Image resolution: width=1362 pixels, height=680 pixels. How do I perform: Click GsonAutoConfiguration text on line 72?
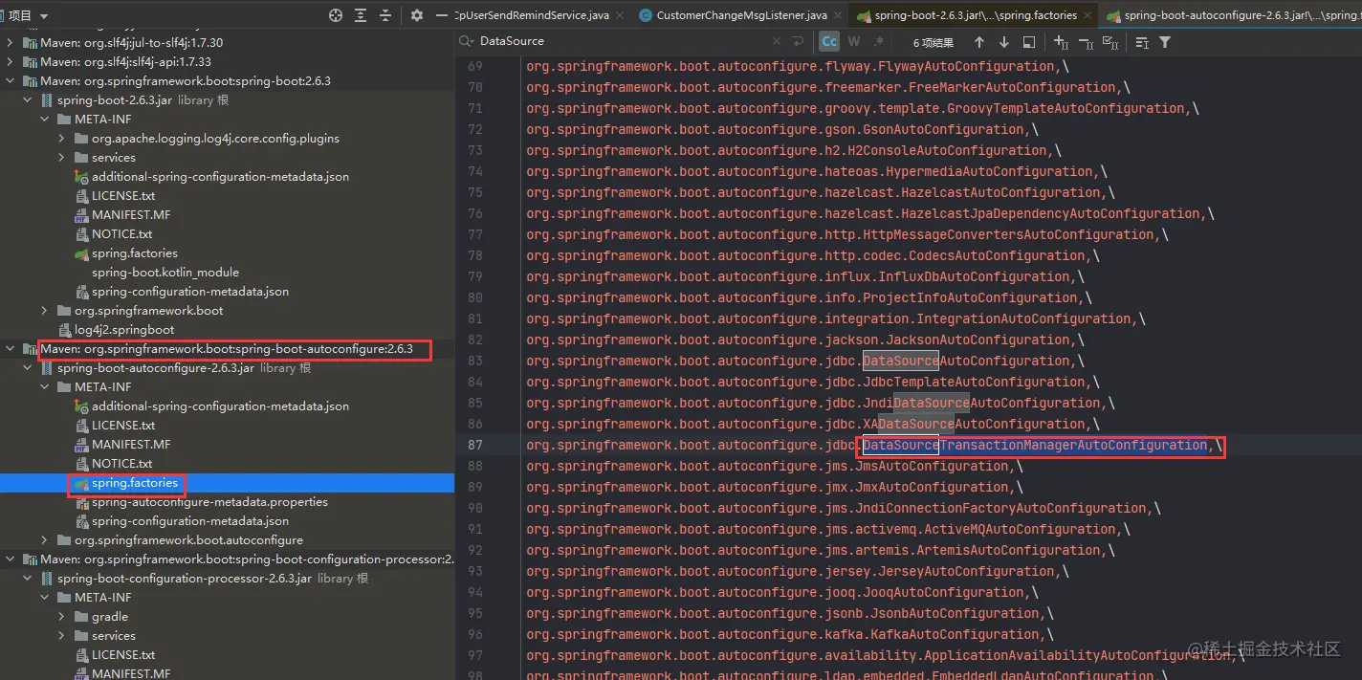pyautogui.click(x=943, y=129)
